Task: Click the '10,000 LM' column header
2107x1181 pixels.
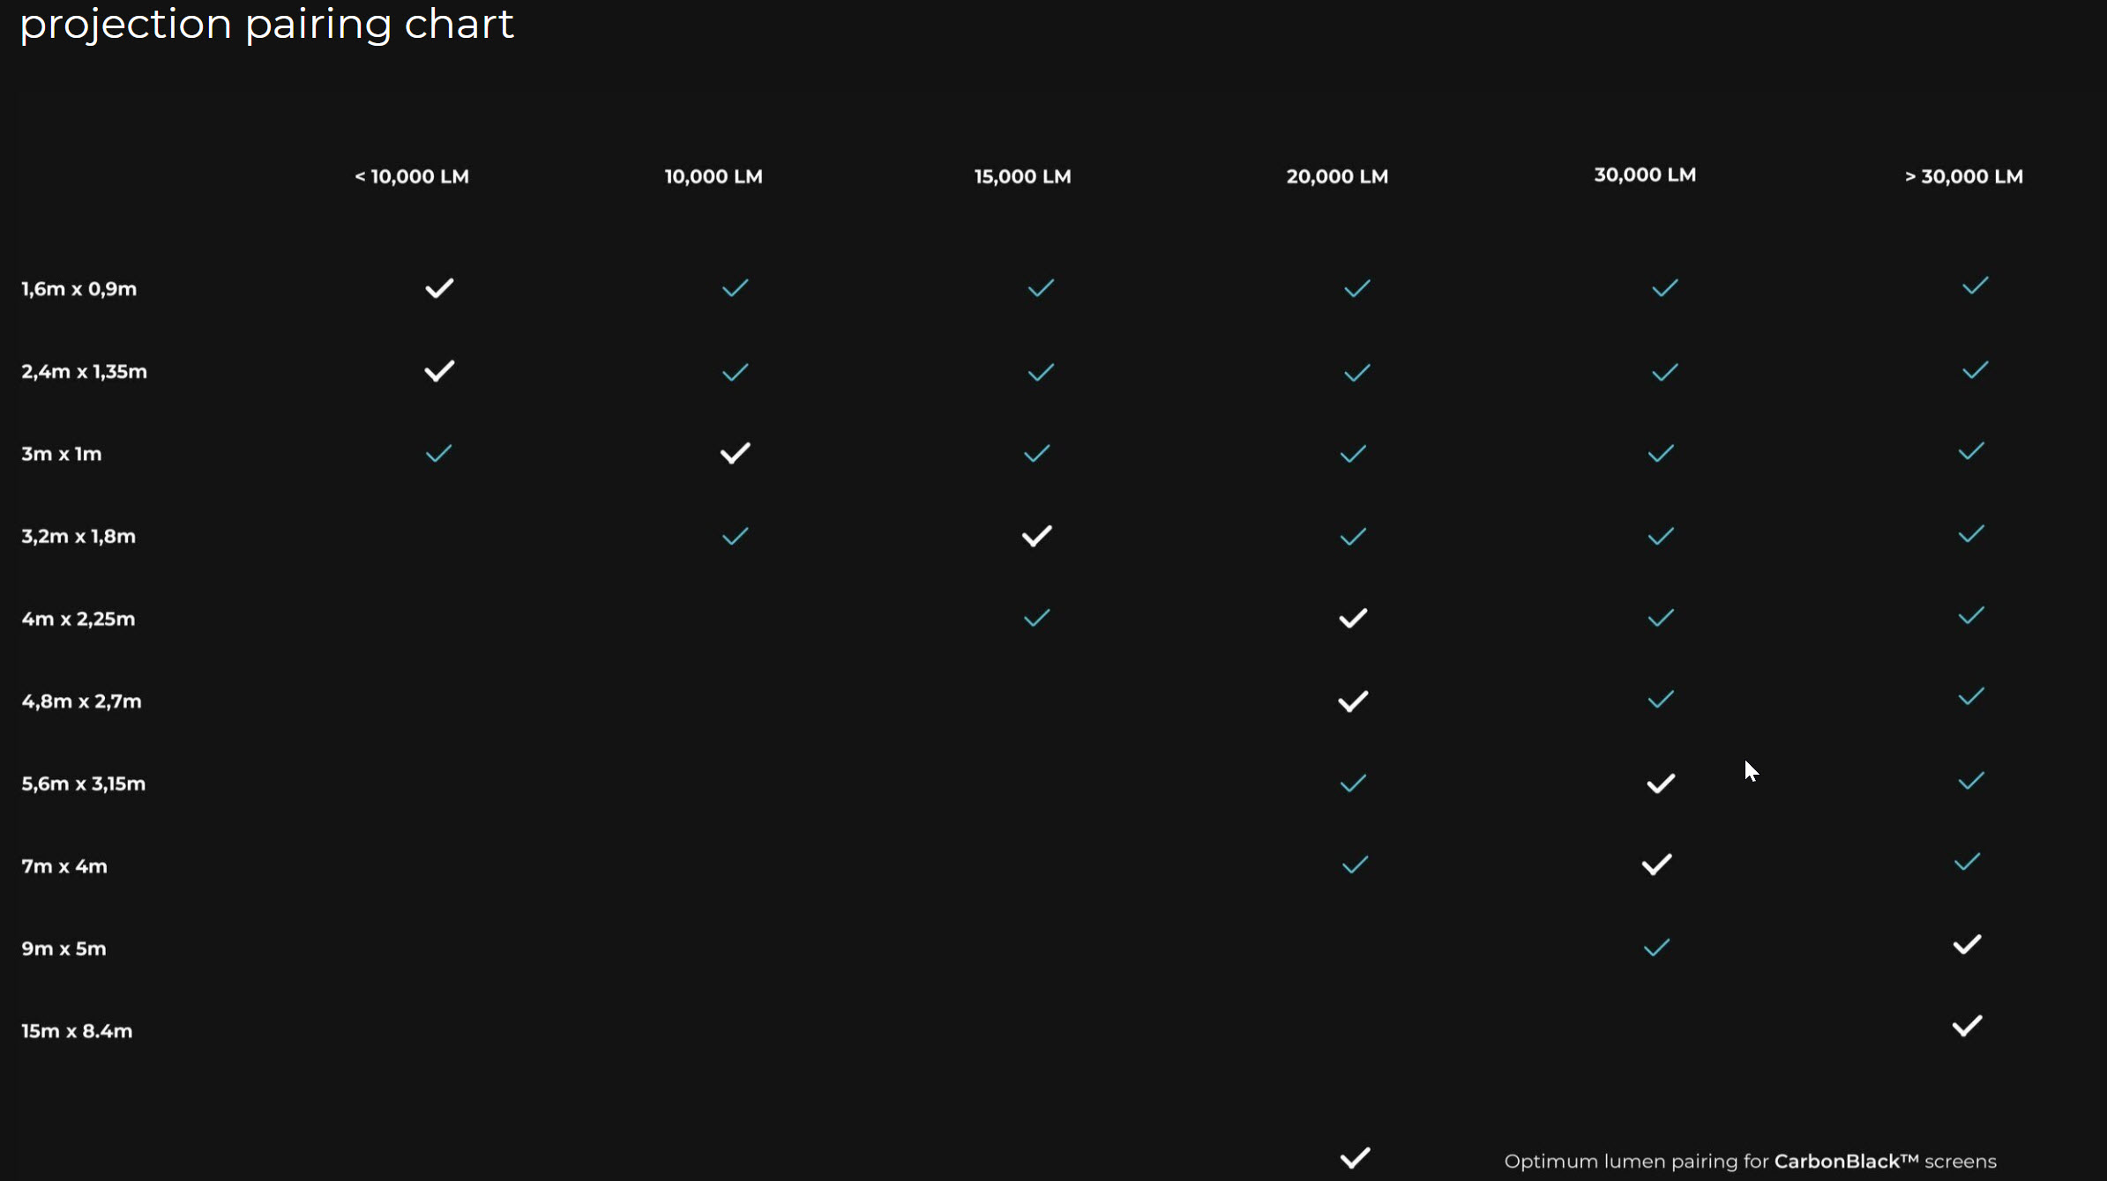Action: 714,176
